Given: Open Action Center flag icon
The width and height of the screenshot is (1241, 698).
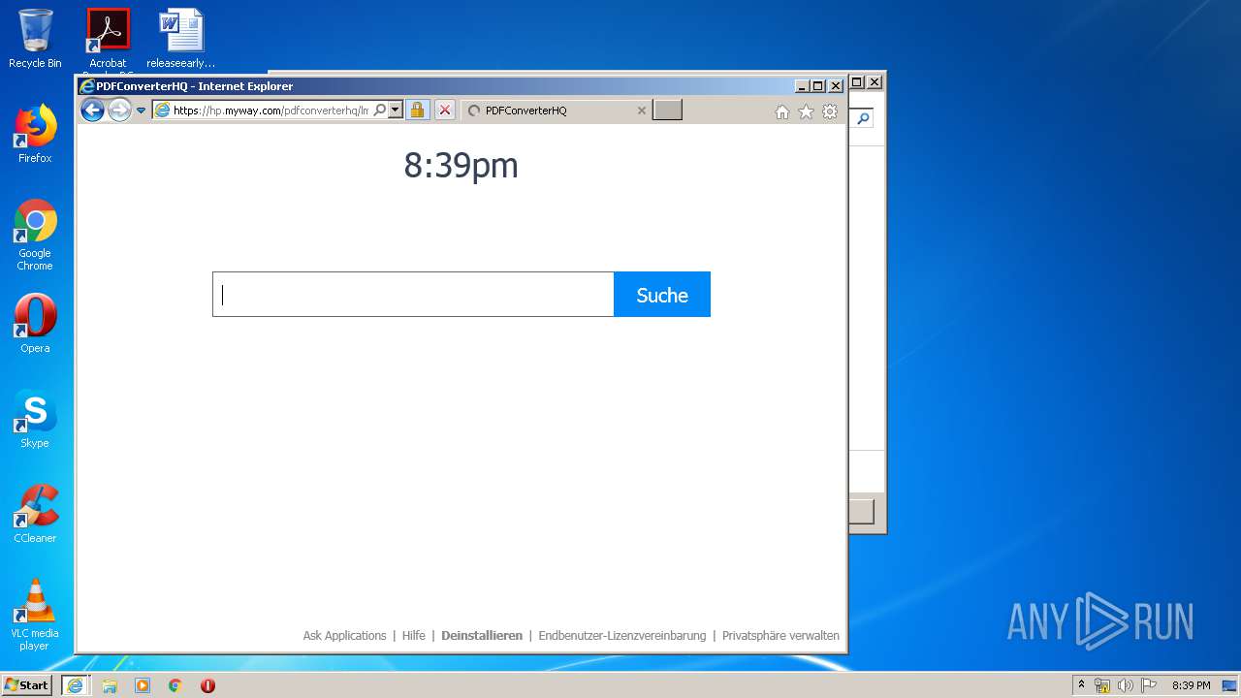Looking at the screenshot, I should (x=1149, y=684).
